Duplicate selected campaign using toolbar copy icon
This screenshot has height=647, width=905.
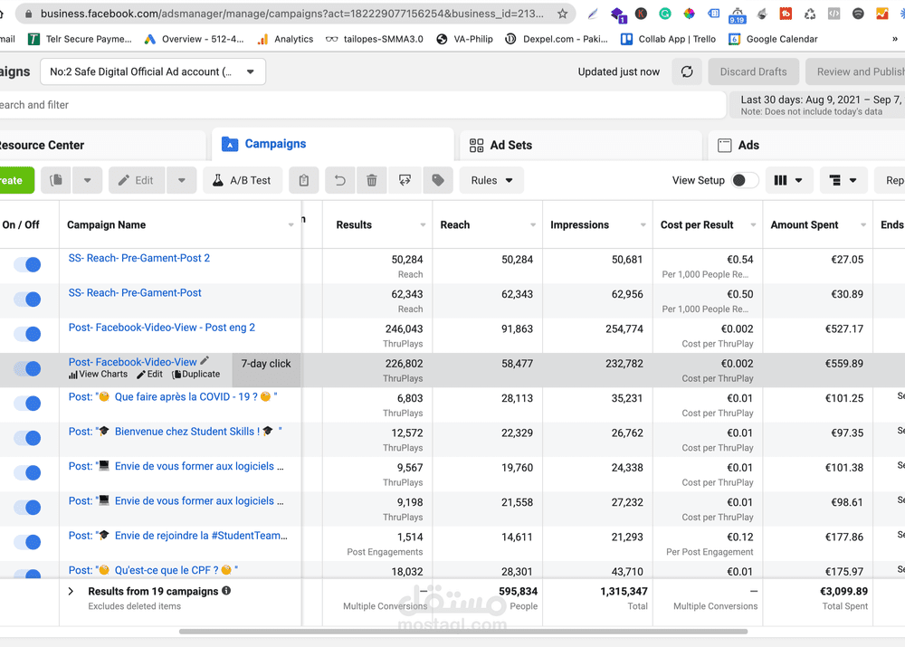click(x=56, y=180)
